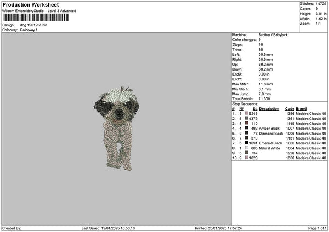
Task: Click the embroidered dog design preview
Action: point(116,128)
